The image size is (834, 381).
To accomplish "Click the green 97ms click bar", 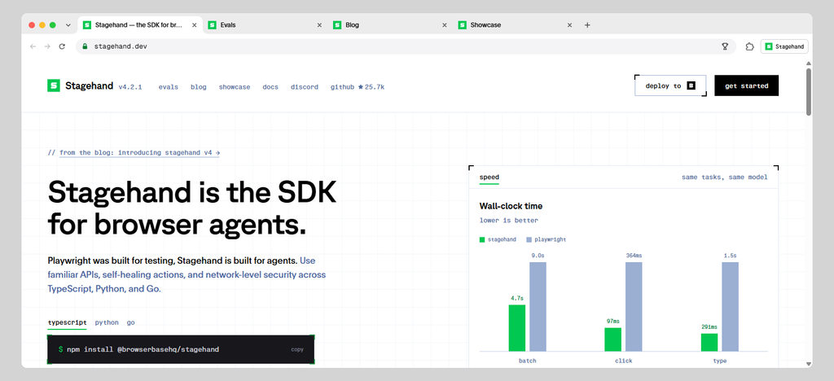I will (x=612, y=339).
